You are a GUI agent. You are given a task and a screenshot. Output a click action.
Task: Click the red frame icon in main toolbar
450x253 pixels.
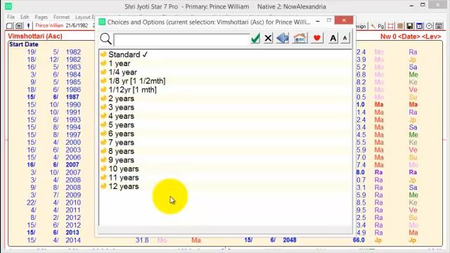[x=391, y=26]
